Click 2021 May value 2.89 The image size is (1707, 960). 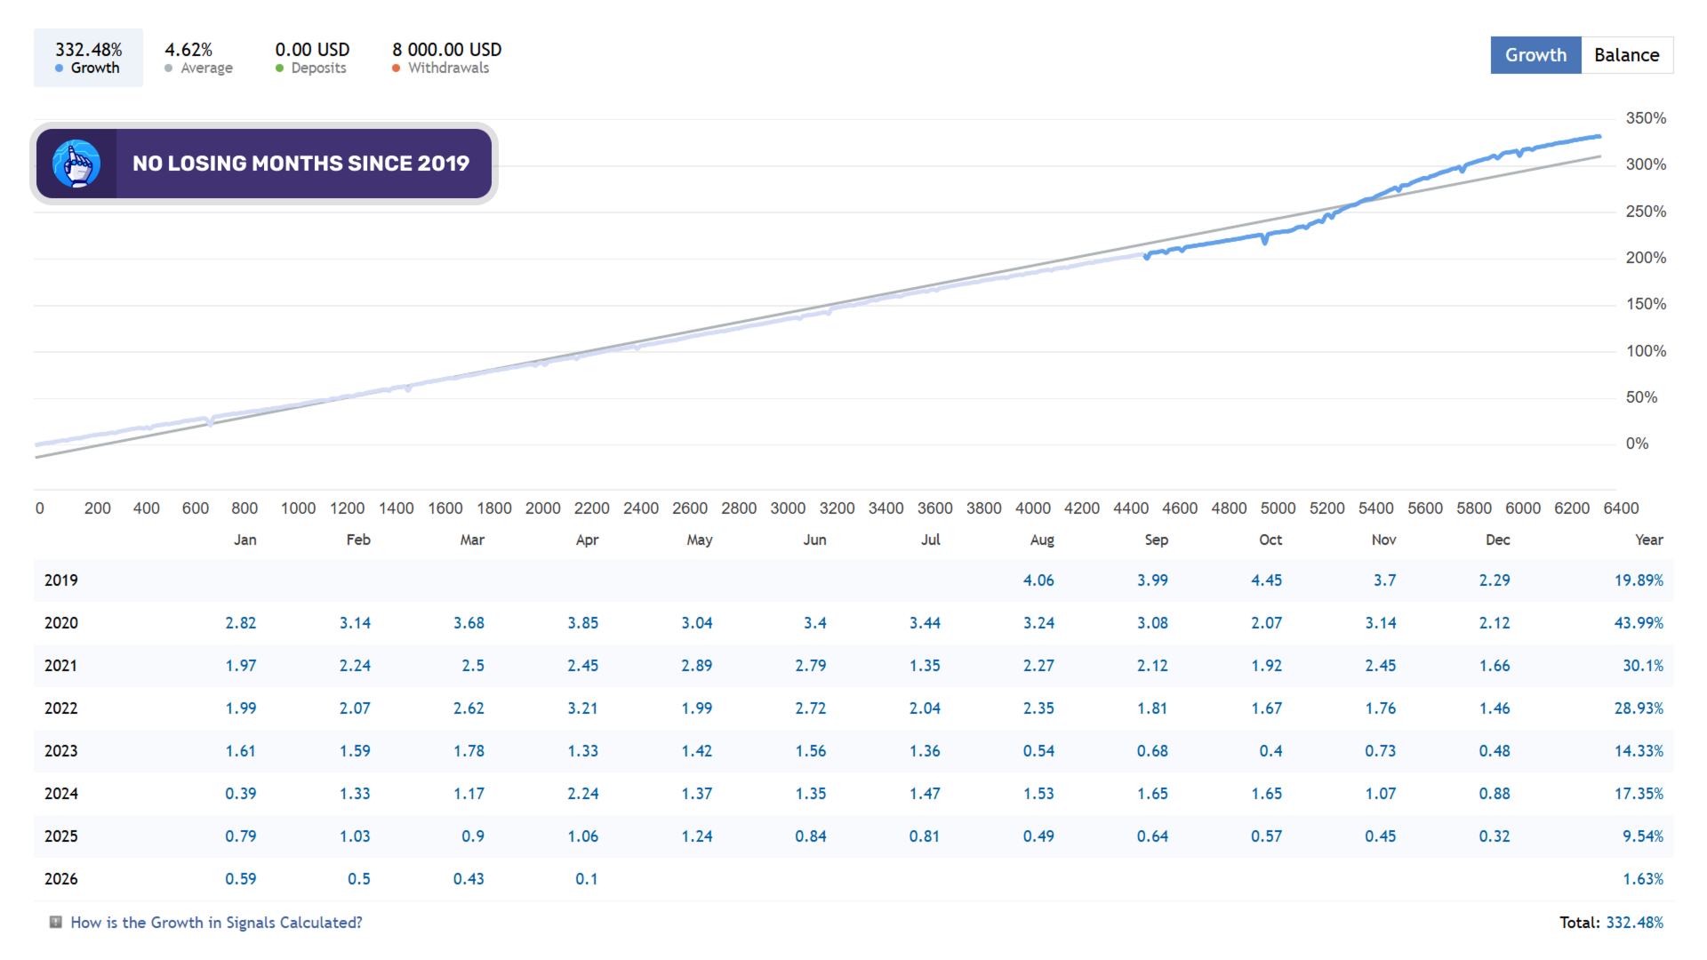click(x=696, y=666)
